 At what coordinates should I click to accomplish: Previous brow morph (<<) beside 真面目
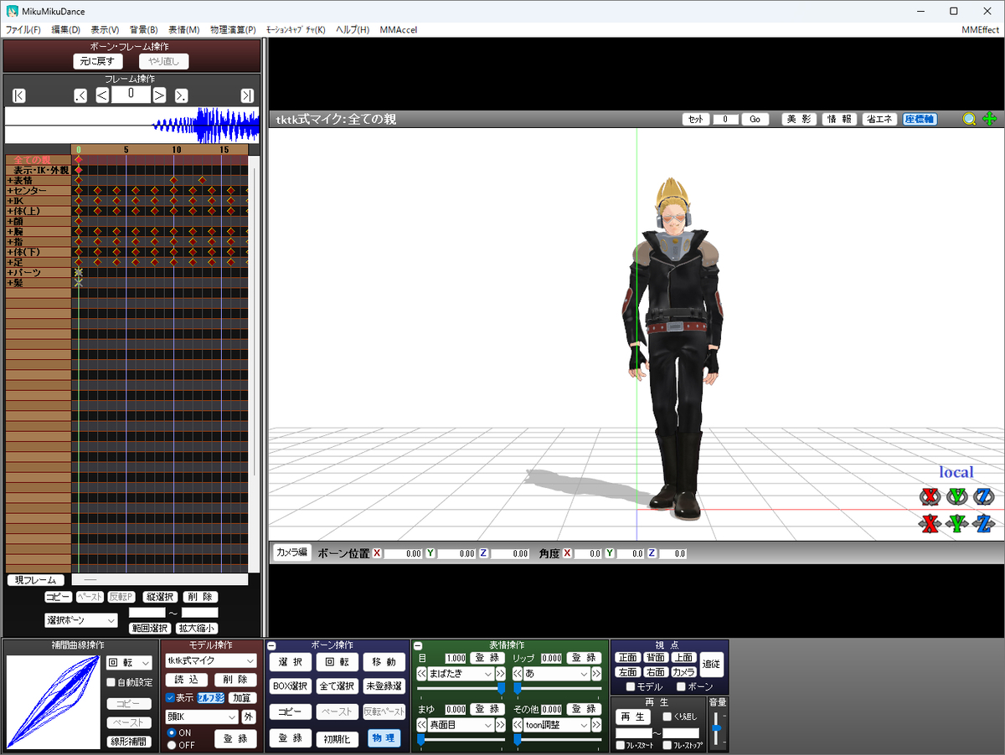coord(422,725)
